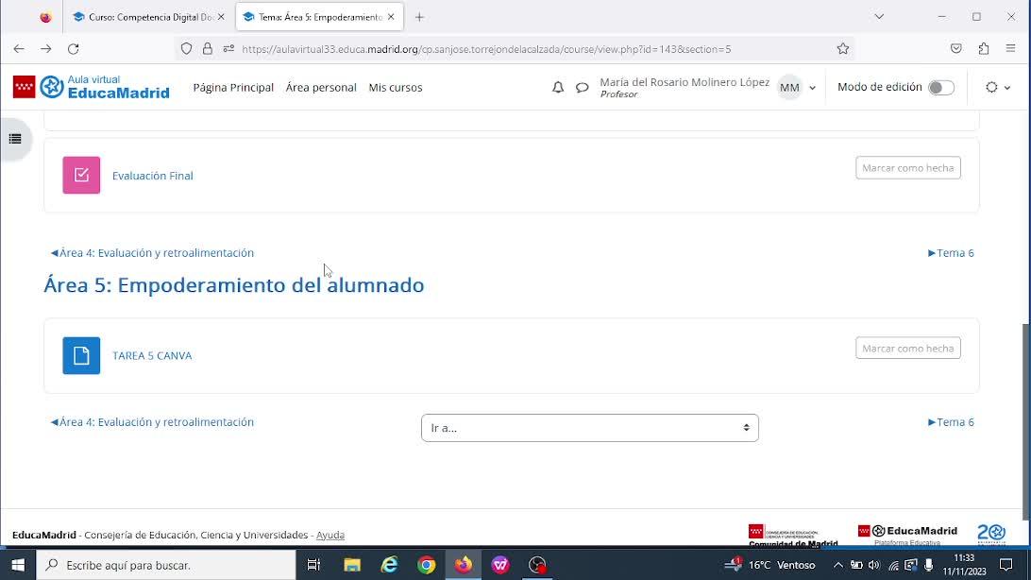
Task: Expand the accessibility circle icon dropdown
Action: [x=997, y=88]
